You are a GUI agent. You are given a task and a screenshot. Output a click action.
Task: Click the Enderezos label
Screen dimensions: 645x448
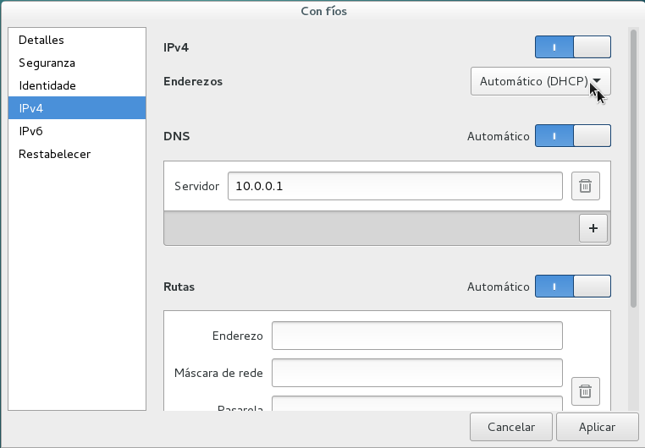tap(193, 81)
